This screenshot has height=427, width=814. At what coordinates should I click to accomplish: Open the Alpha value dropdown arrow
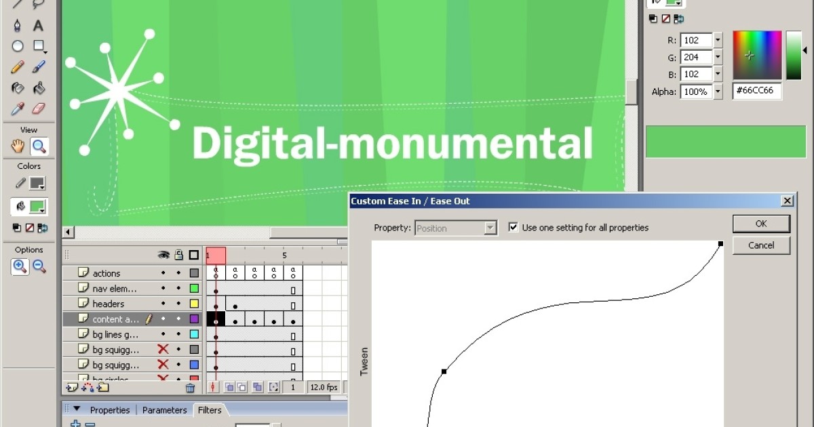click(718, 91)
